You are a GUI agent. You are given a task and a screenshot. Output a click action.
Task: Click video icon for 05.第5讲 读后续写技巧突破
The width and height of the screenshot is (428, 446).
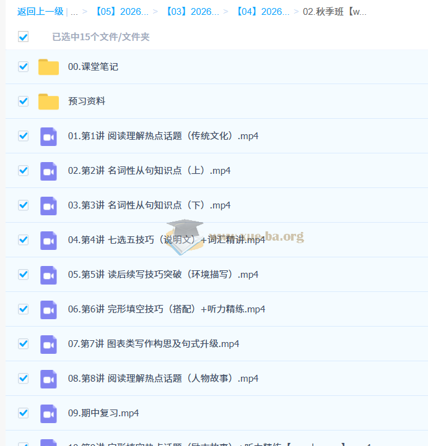48,275
